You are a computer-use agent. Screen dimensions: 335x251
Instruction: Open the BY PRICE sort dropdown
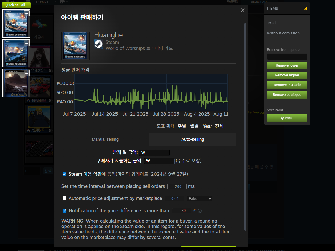[x=46, y=1]
